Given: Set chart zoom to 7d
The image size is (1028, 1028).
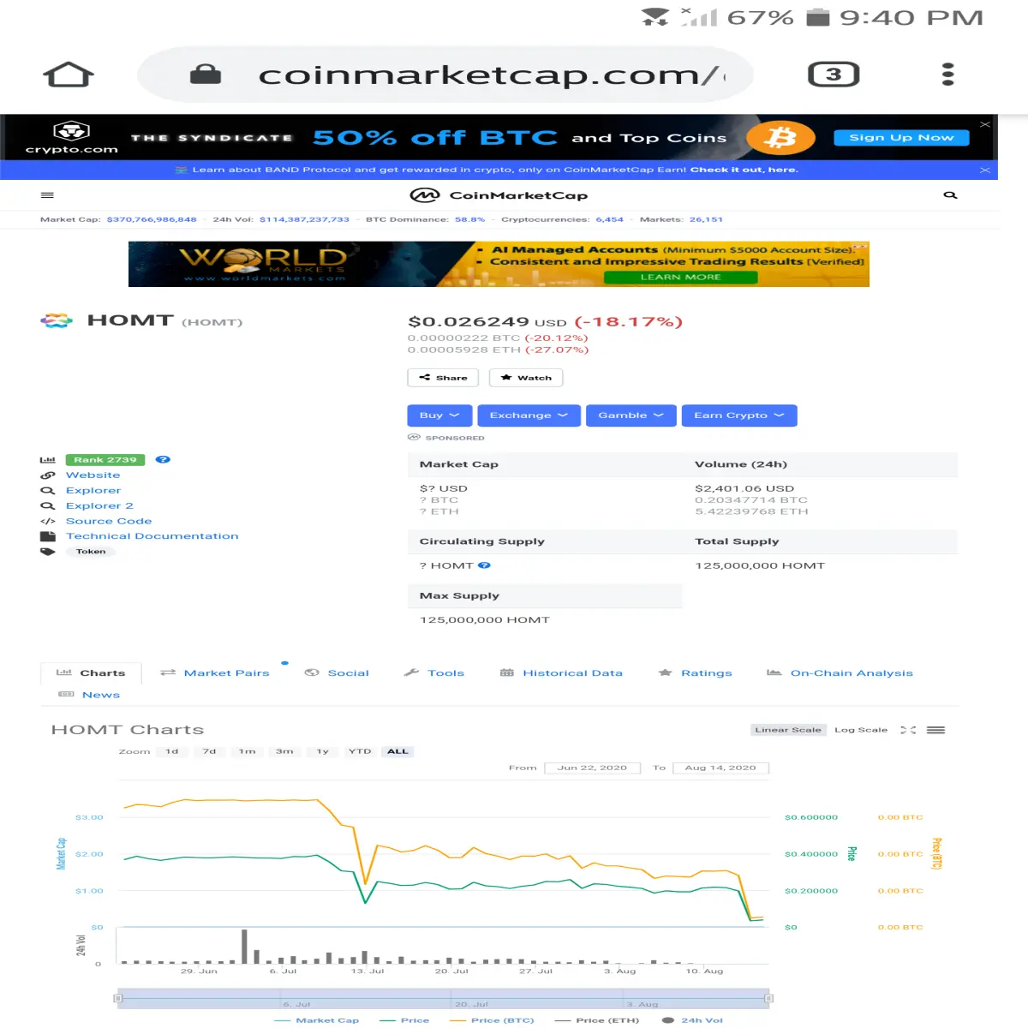Looking at the screenshot, I should click(x=210, y=751).
